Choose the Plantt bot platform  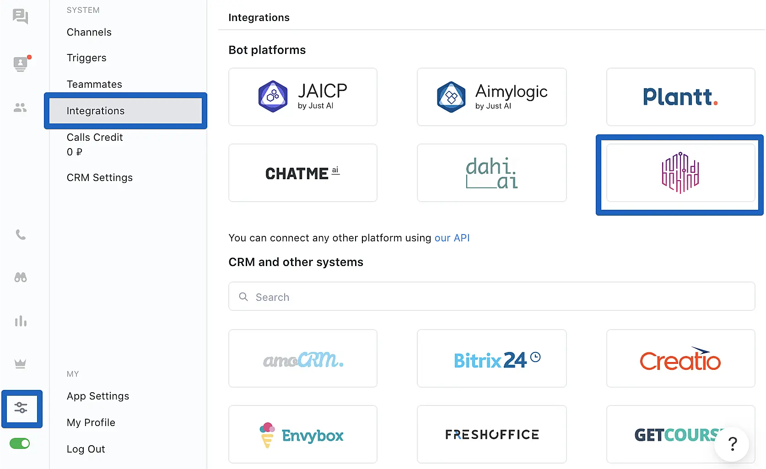click(x=680, y=97)
